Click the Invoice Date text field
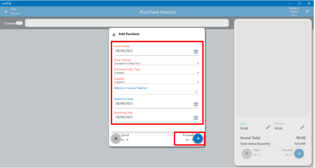This screenshot has width=315, height=168. [153, 51]
